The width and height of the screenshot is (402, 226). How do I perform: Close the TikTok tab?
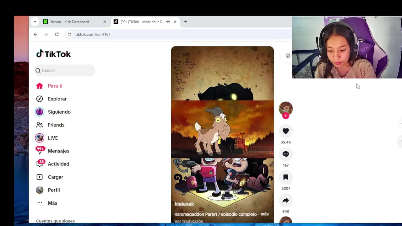click(x=175, y=22)
